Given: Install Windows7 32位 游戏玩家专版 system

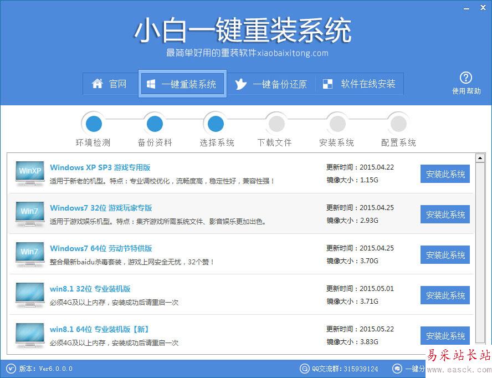Looking at the screenshot, I should pyautogui.click(x=445, y=214).
